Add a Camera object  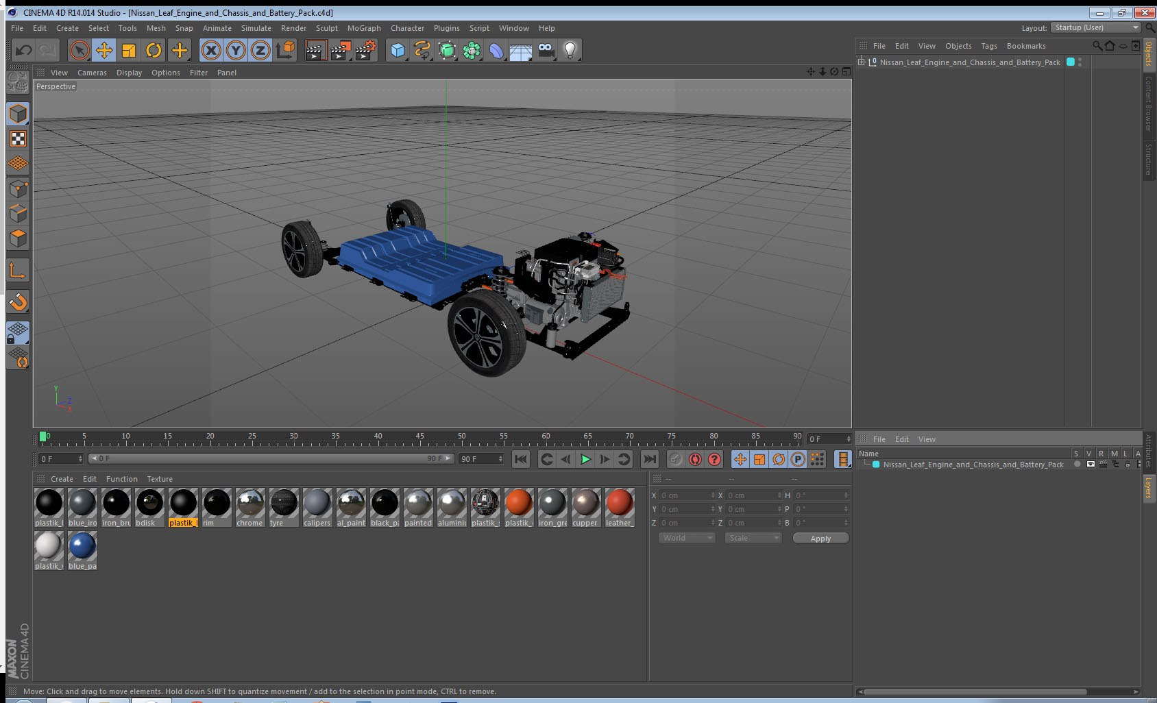tap(546, 50)
